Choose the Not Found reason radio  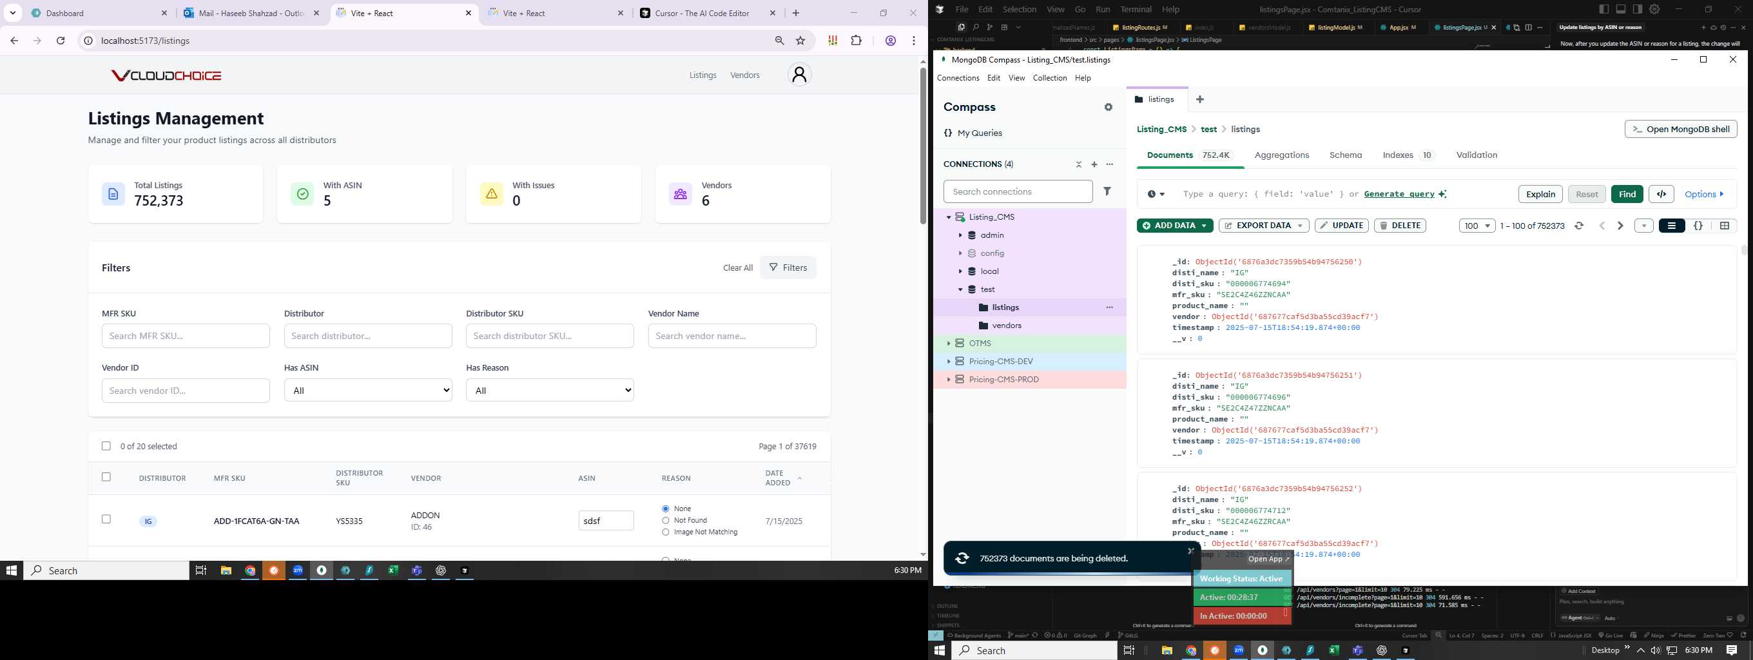click(x=666, y=521)
